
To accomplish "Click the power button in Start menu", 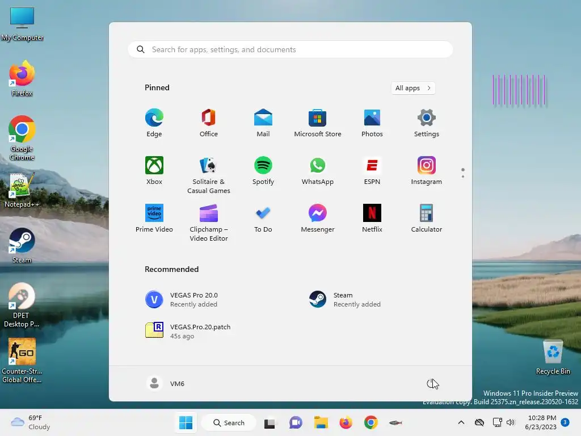I will tap(431, 384).
